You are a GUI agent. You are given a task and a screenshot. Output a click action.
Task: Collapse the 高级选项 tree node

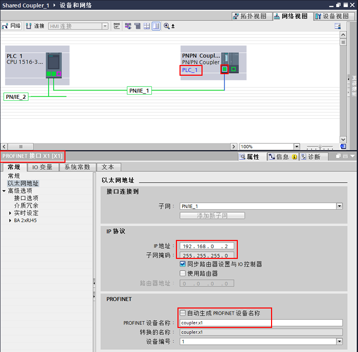[4, 191]
